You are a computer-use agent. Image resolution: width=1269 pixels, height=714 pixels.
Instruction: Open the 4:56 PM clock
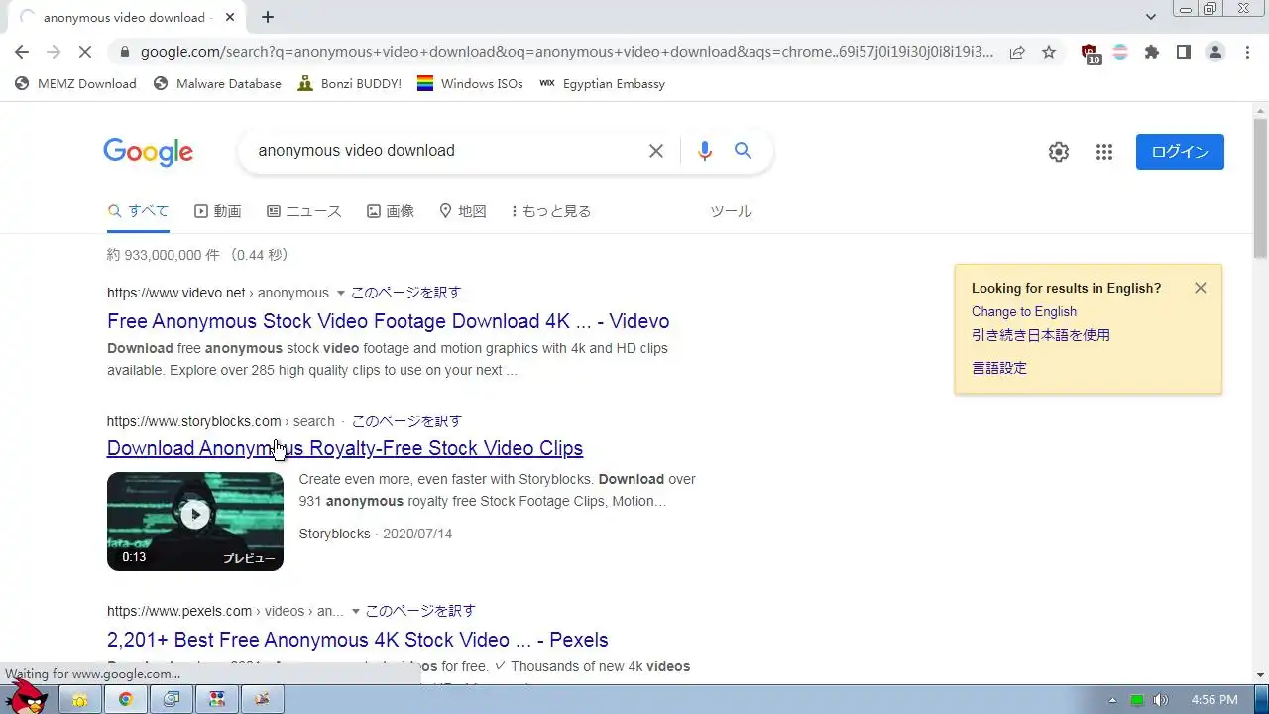coord(1214,700)
